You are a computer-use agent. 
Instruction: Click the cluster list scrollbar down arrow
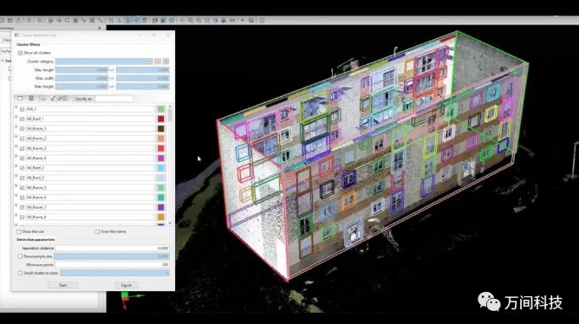tap(170, 223)
